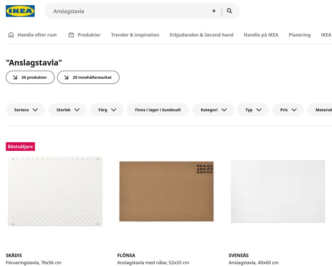The height and width of the screenshot is (266, 332).
Task: Toggle Finns i lager i Sundsvall filter
Action: [x=158, y=110]
